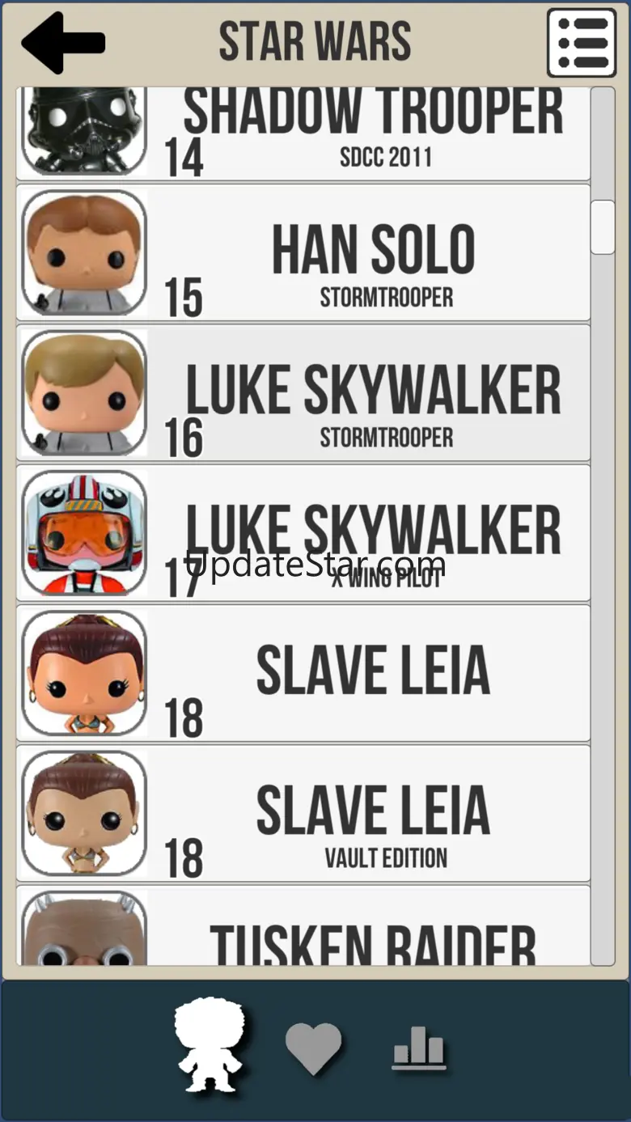
Task: Open the Shadow Trooper thumbnail image
Action: [84, 131]
